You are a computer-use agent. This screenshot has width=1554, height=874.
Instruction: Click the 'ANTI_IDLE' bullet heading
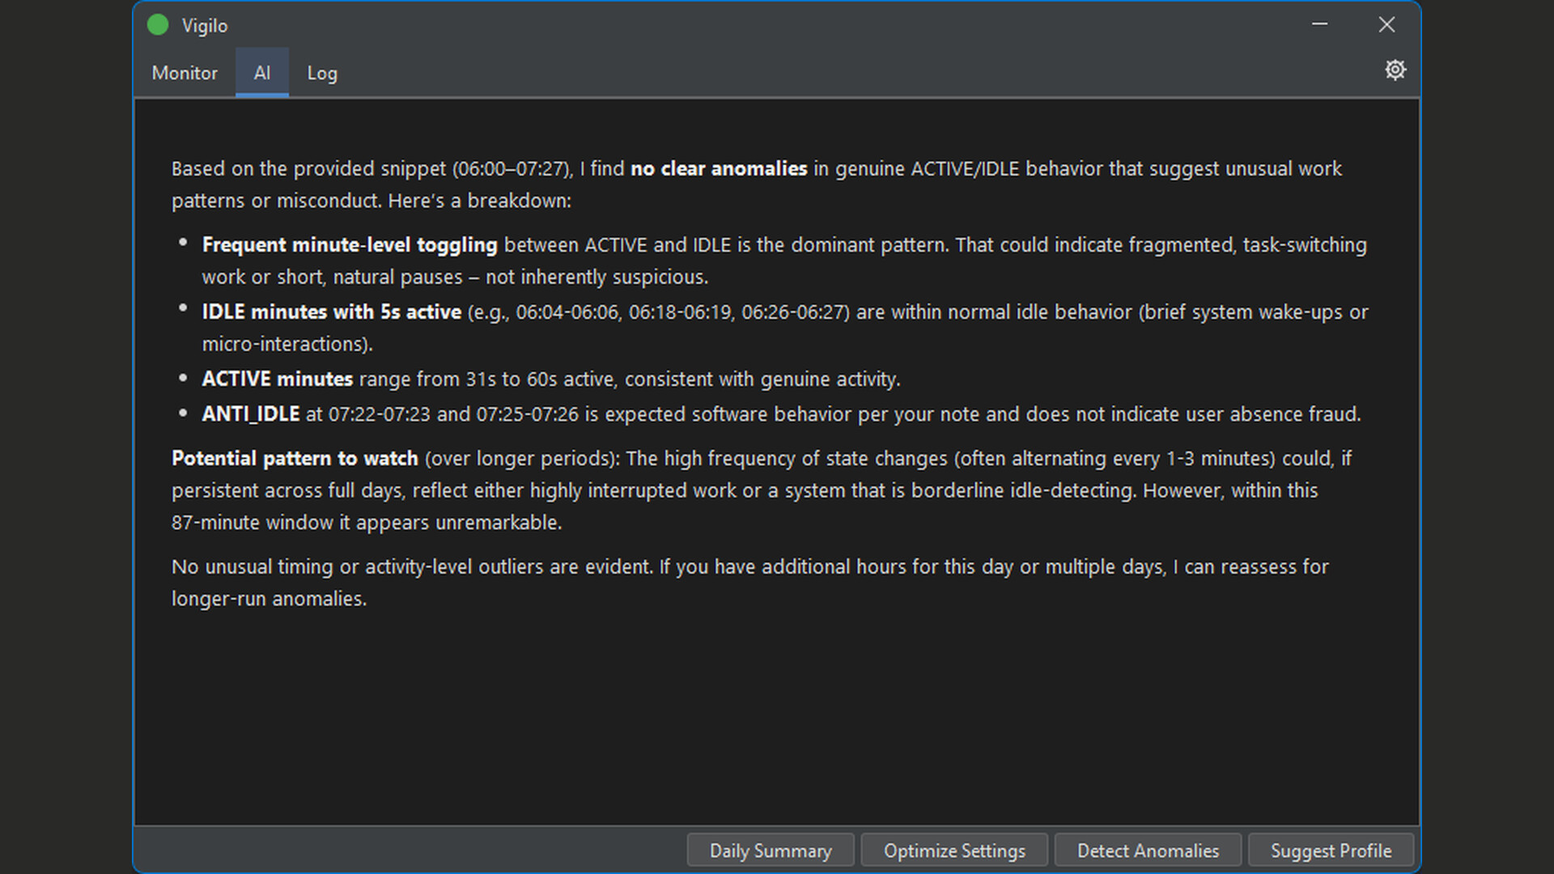click(251, 414)
